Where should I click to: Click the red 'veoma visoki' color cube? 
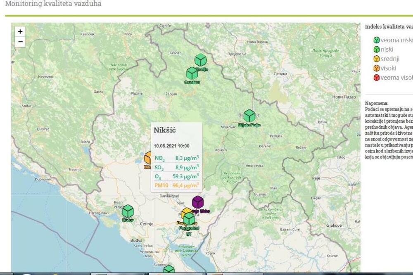pyautogui.click(x=376, y=77)
